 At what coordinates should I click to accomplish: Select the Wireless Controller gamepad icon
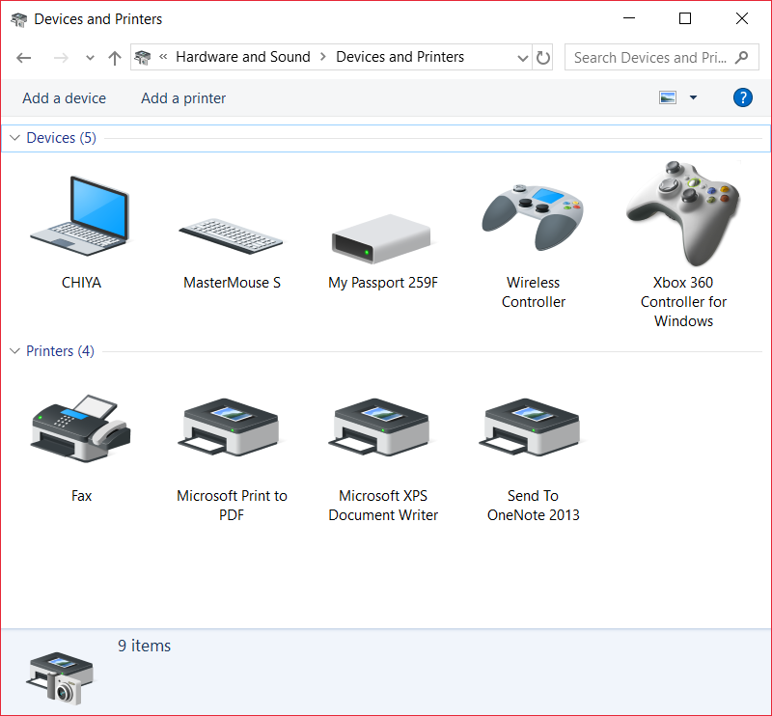(533, 217)
